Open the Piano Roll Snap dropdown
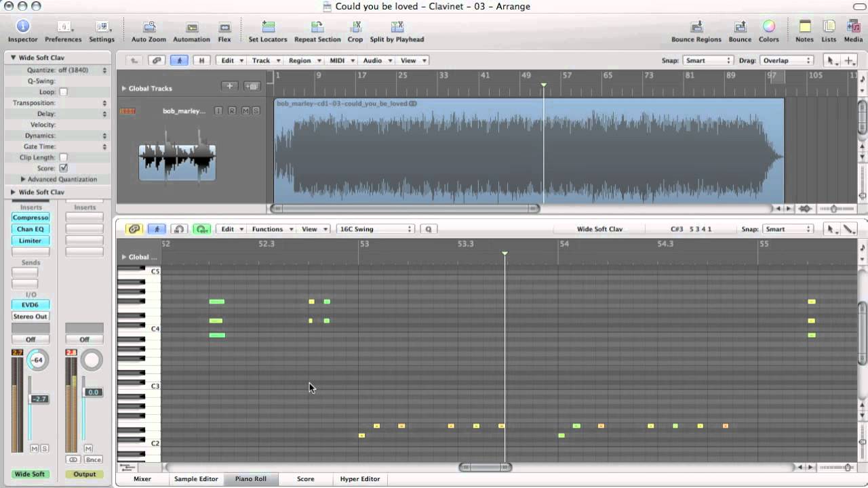The width and height of the screenshot is (868, 488). click(787, 229)
